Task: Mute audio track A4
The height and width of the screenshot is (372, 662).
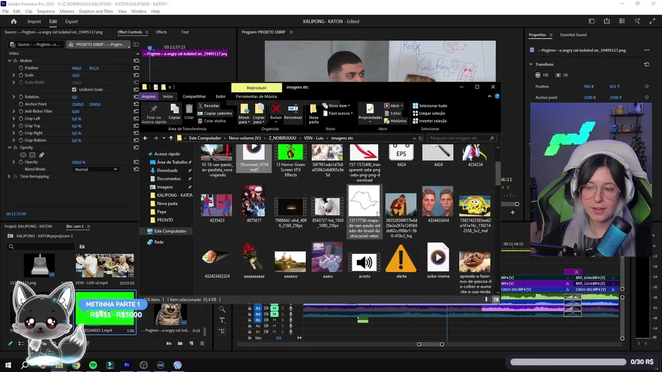Action: [x=275, y=314]
